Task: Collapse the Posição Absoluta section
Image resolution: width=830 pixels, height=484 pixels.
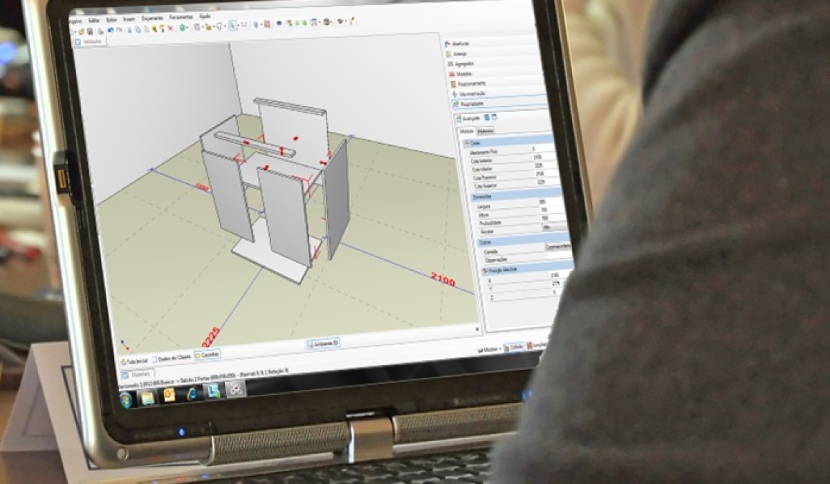Action: pyautogui.click(x=486, y=270)
